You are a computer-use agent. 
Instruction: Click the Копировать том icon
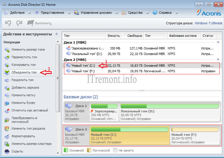[7, 65]
